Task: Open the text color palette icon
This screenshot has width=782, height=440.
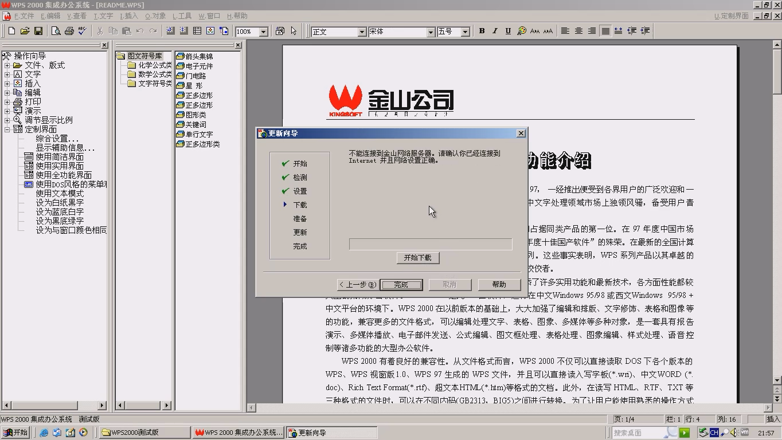Action: click(521, 31)
